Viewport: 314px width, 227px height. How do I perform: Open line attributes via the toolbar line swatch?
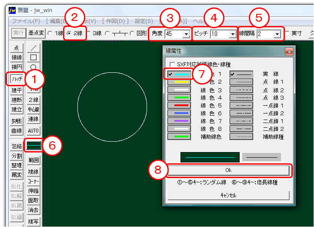[x=33, y=146]
